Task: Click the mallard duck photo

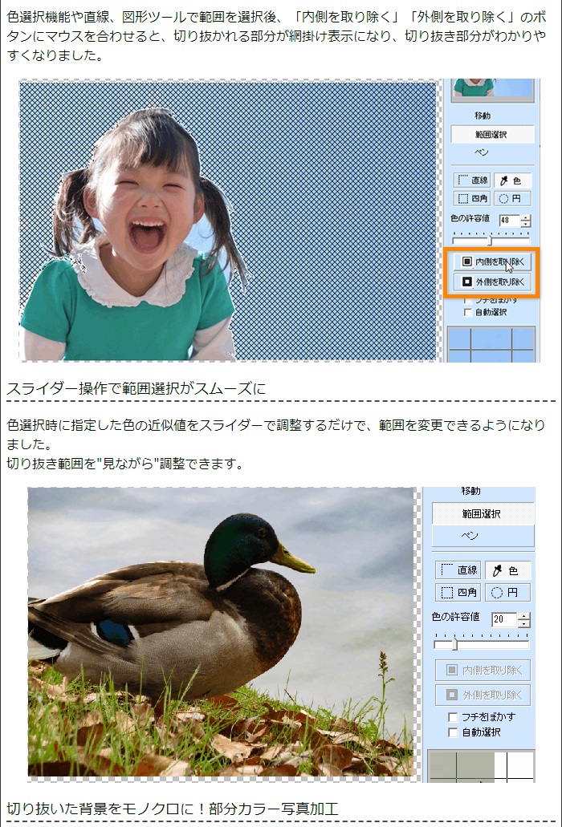Action: tap(221, 632)
